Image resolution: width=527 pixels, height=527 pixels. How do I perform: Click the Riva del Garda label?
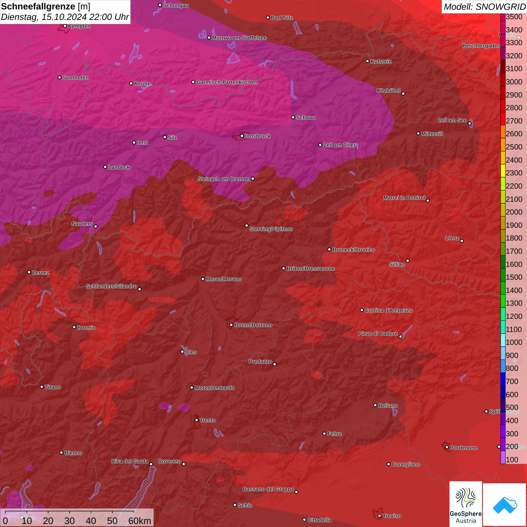click(129, 461)
